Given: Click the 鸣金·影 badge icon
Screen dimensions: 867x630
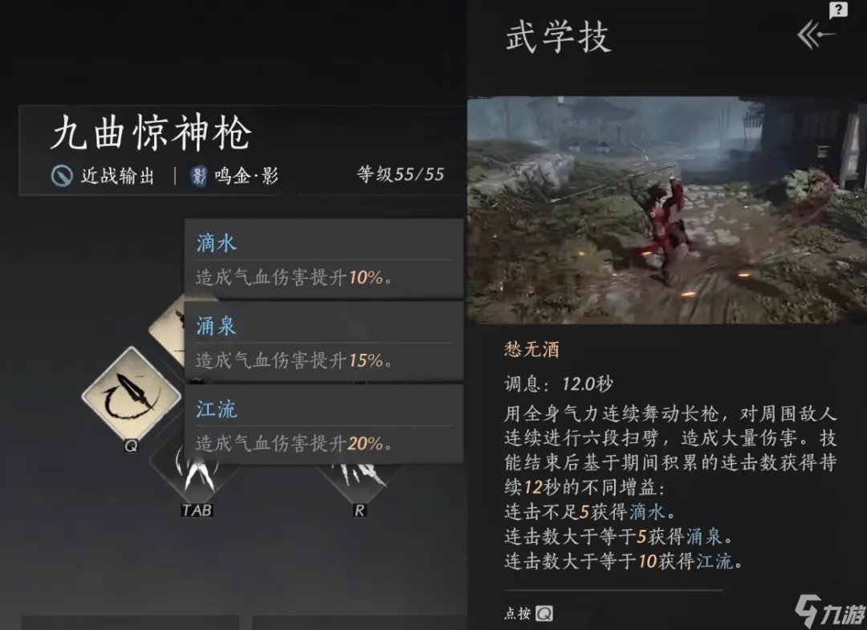Looking at the screenshot, I should (198, 177).
